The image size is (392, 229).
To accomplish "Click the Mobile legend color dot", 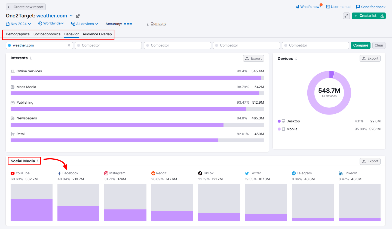I will (279, 129).
